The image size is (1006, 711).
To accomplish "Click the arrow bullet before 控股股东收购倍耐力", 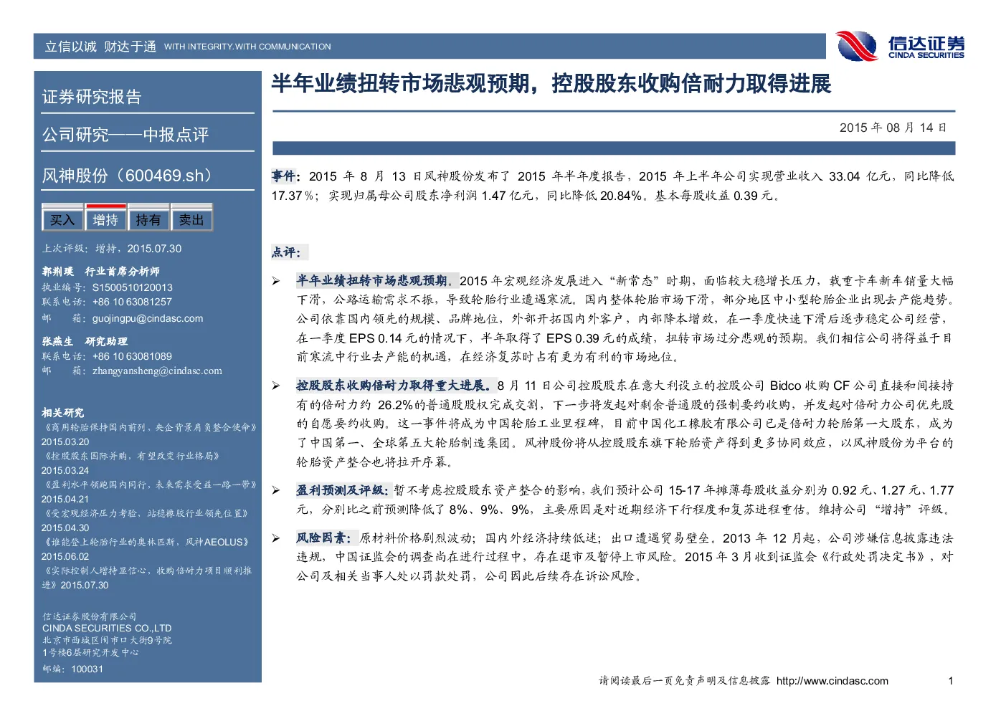I will click(276, 386).
